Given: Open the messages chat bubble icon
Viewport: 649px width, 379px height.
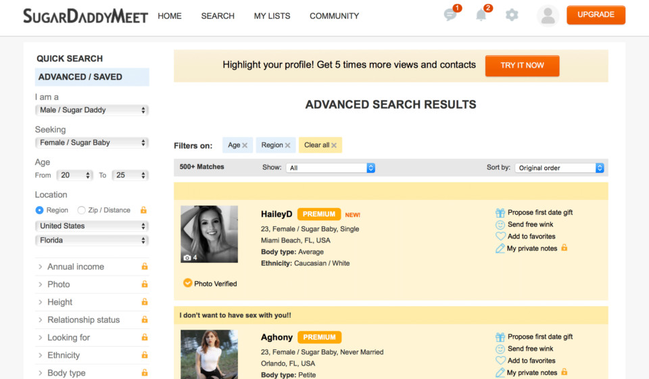Looking at the screenshot, I should [450, 15].
